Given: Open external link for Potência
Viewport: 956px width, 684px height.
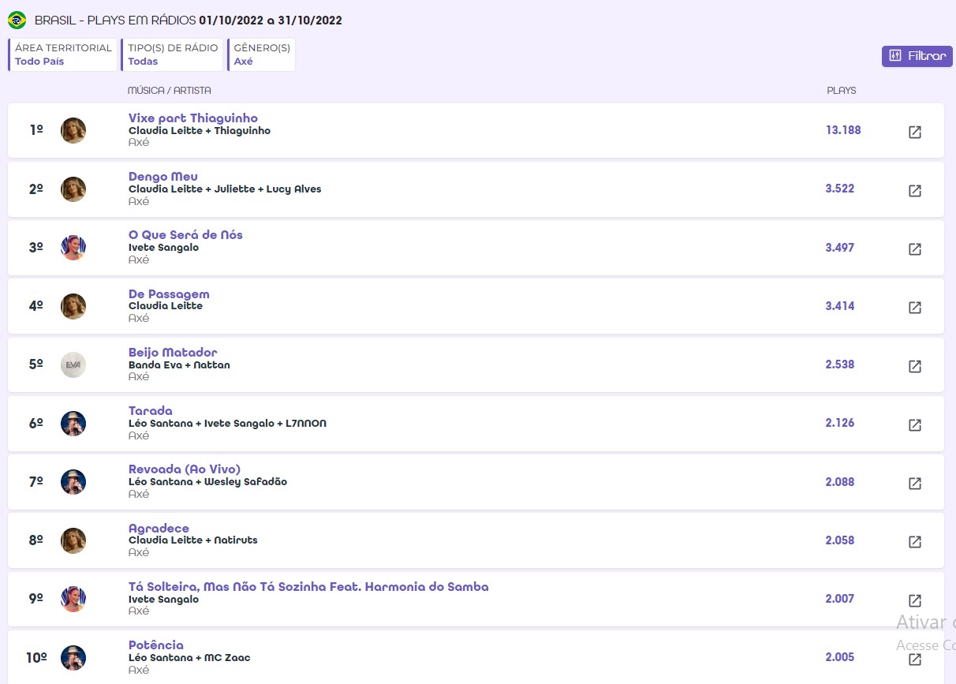Looking at the screenshot, I should (915, 659).
